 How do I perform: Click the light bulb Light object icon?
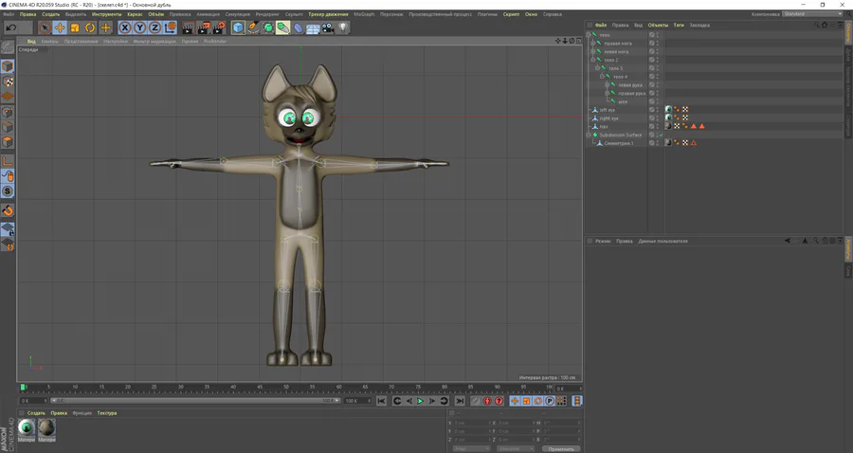(343, 27)
